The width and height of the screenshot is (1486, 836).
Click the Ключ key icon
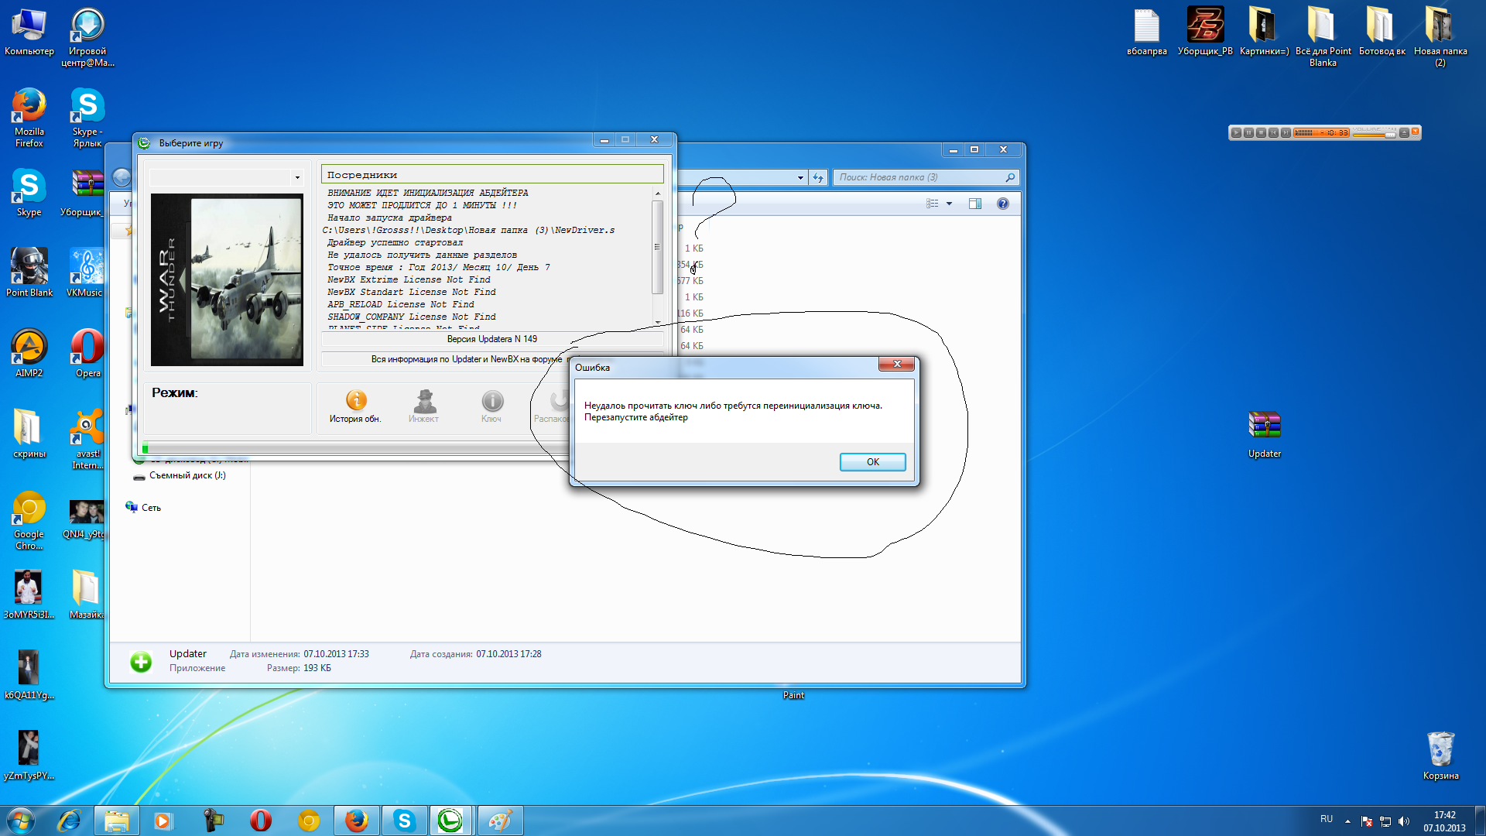(x=492, y=407)
